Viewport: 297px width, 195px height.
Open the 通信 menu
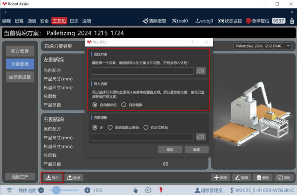coord(32,21)
